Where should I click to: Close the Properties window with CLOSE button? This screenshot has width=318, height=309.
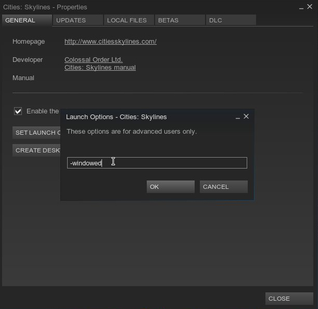click(x=289, y=299)
